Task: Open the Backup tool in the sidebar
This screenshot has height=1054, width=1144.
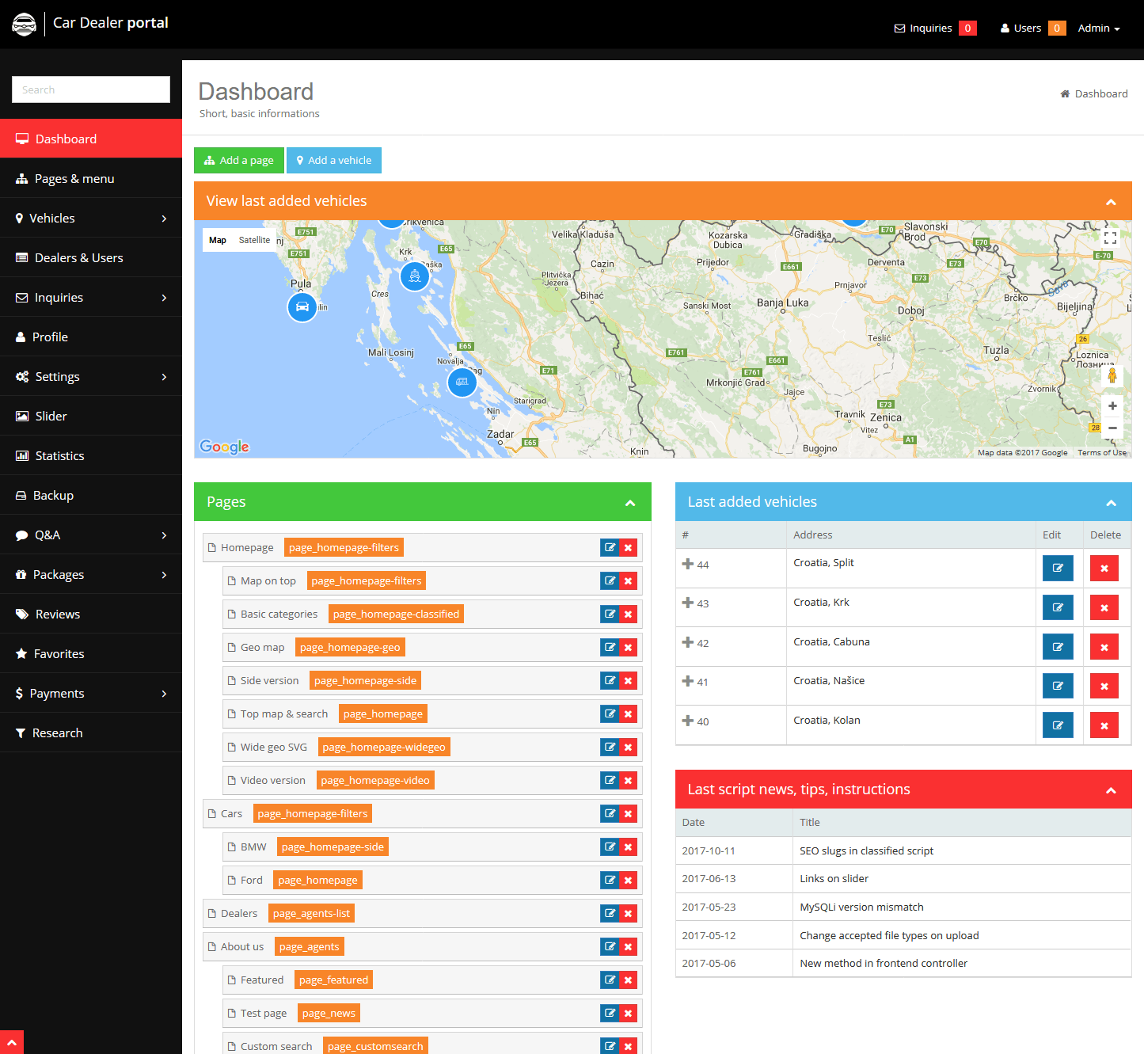Action: [x=54, y=495]
